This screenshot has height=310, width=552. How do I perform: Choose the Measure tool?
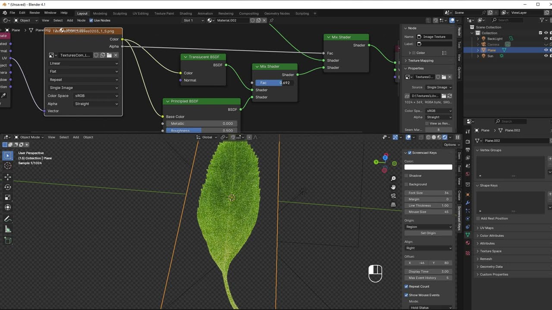[x=8, y=229]
